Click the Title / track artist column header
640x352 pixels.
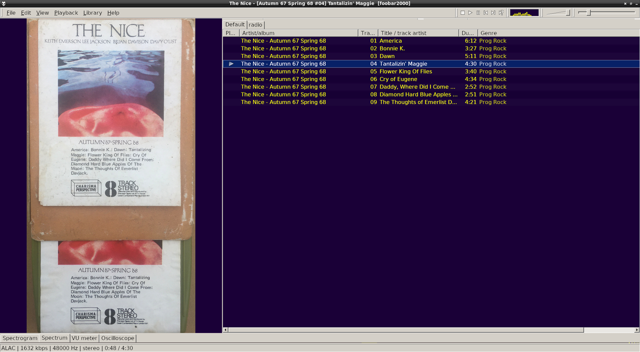(x=418, y=33)
